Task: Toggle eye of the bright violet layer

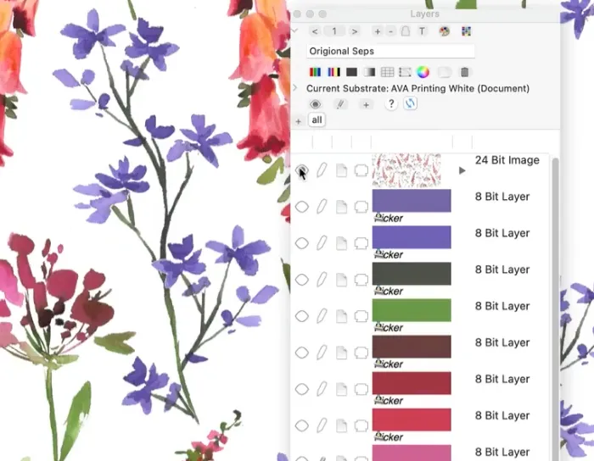Action: tap(302, 243)
